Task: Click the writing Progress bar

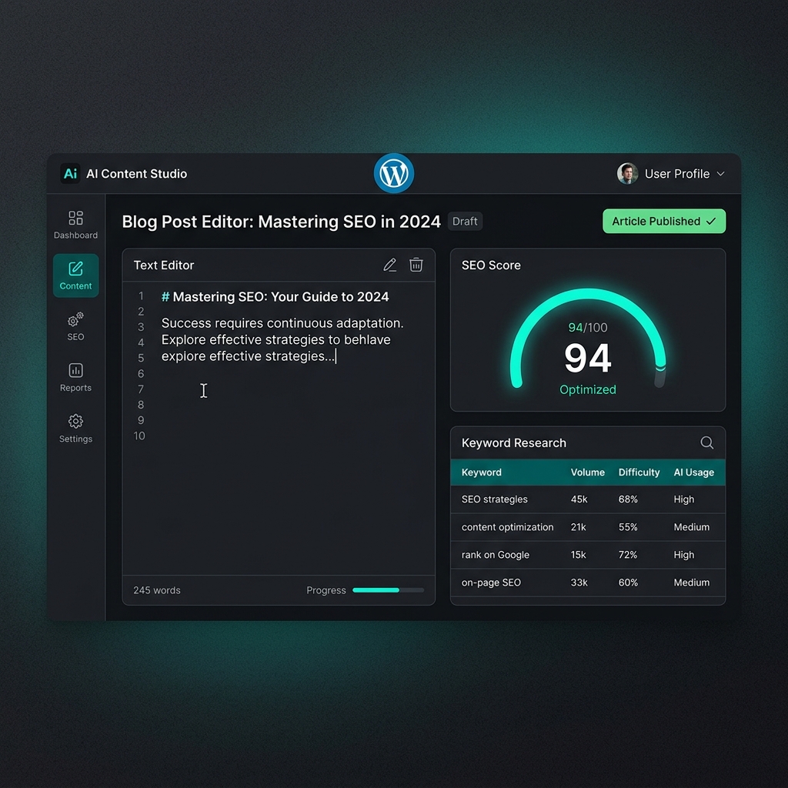Action: 388,590
